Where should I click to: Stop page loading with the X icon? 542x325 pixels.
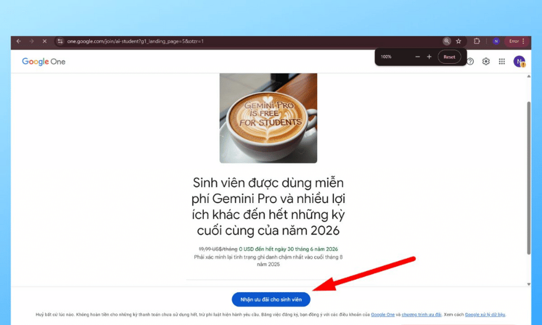(x=45, y=41)
